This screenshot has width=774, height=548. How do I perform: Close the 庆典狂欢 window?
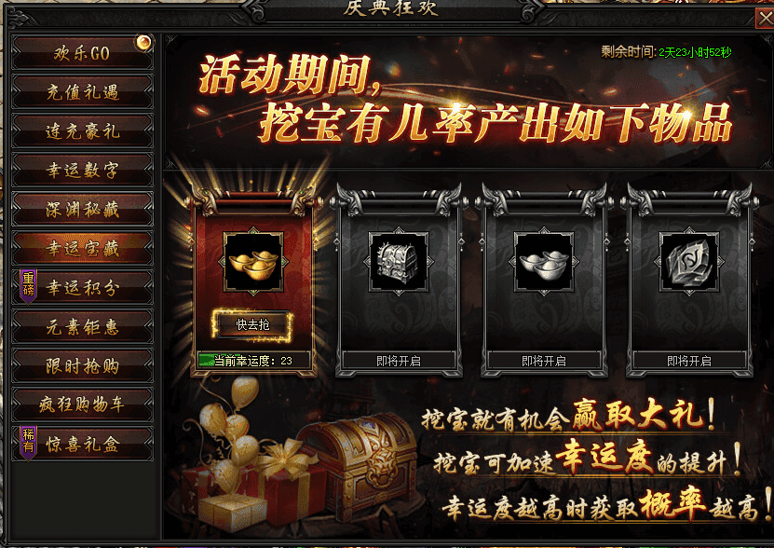(x=766, y=19)
